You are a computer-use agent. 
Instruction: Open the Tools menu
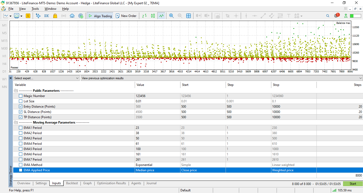(35, 9)
